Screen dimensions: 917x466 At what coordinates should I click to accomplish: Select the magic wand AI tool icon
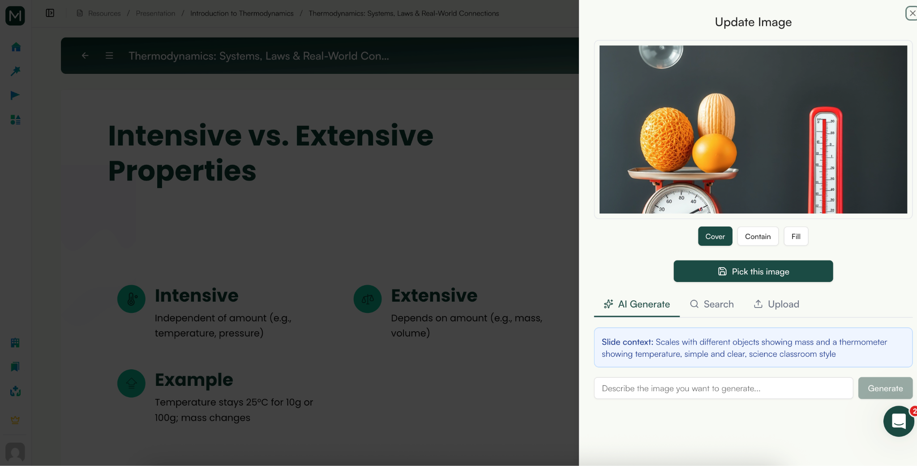(x=15, y=71)
